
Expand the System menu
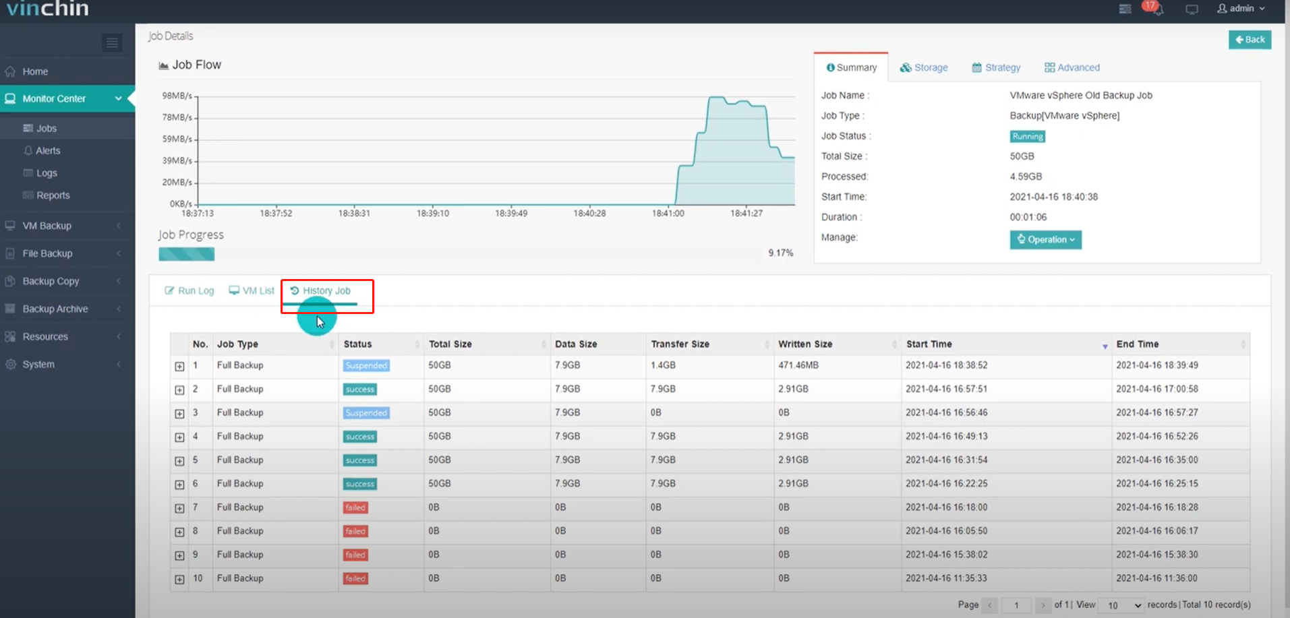pos(67,364)
